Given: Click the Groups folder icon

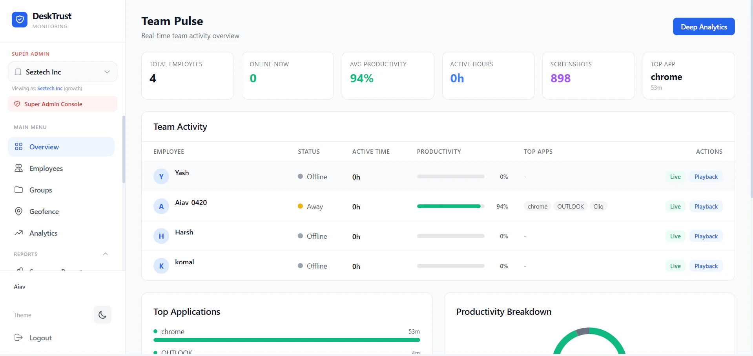Looking at the screenshot, I should click(x=18, y=190).
